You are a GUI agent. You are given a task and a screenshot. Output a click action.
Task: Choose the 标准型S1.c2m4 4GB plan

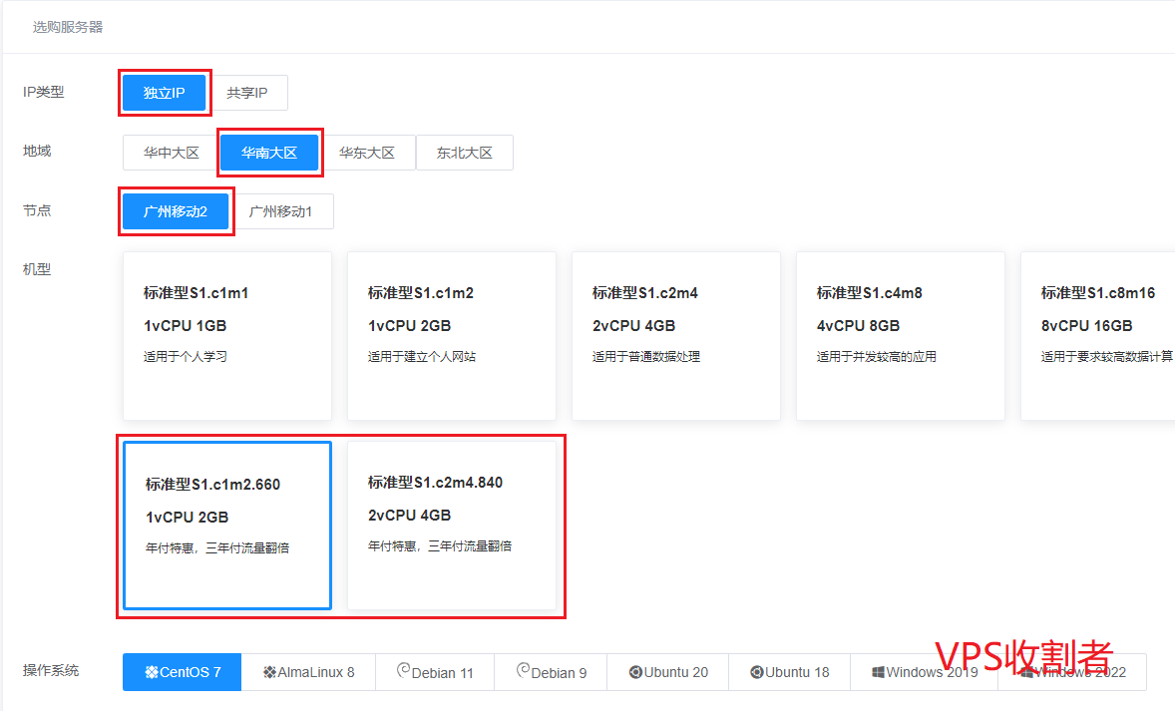point(675,335)
